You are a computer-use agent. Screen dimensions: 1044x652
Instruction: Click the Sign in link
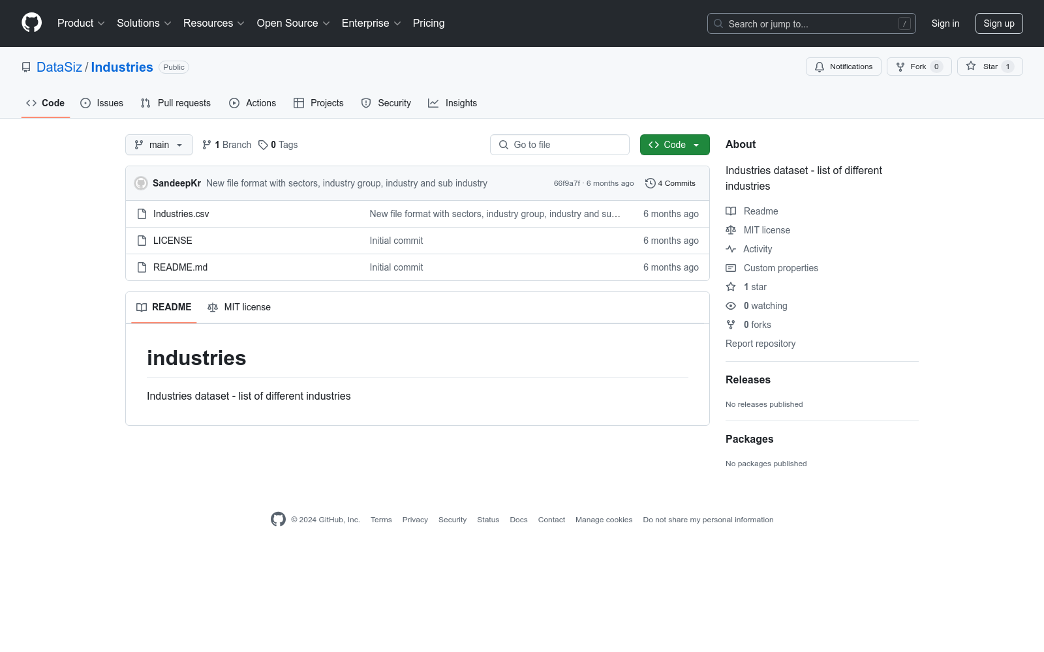point(945,23)
